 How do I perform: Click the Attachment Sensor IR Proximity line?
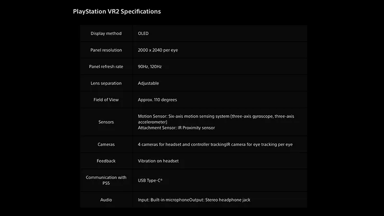(x=176, y=128)
